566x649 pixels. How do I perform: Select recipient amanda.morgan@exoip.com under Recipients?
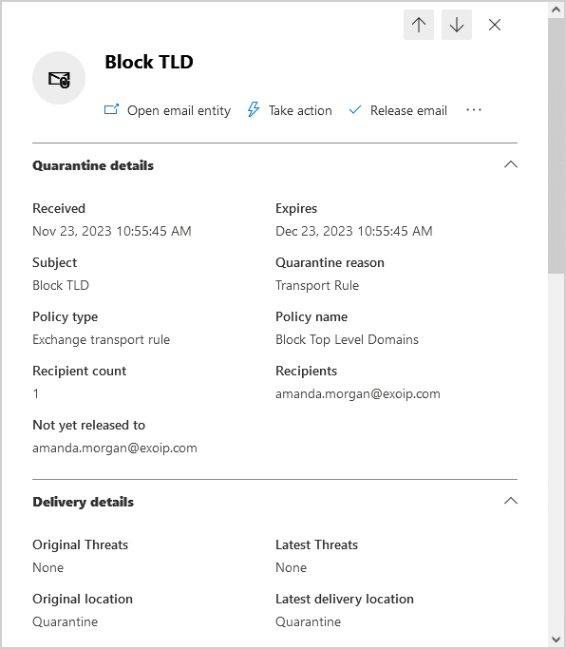coord(358,393)
